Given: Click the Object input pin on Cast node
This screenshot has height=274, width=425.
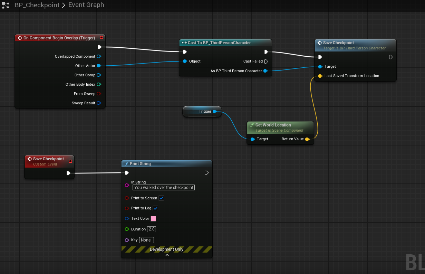Looking at the screenshot, I should click(x=185, y=61).
